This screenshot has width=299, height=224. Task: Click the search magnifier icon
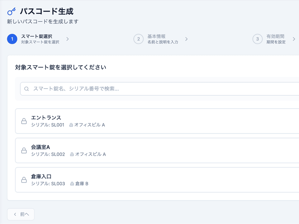[x=27, y=89]
